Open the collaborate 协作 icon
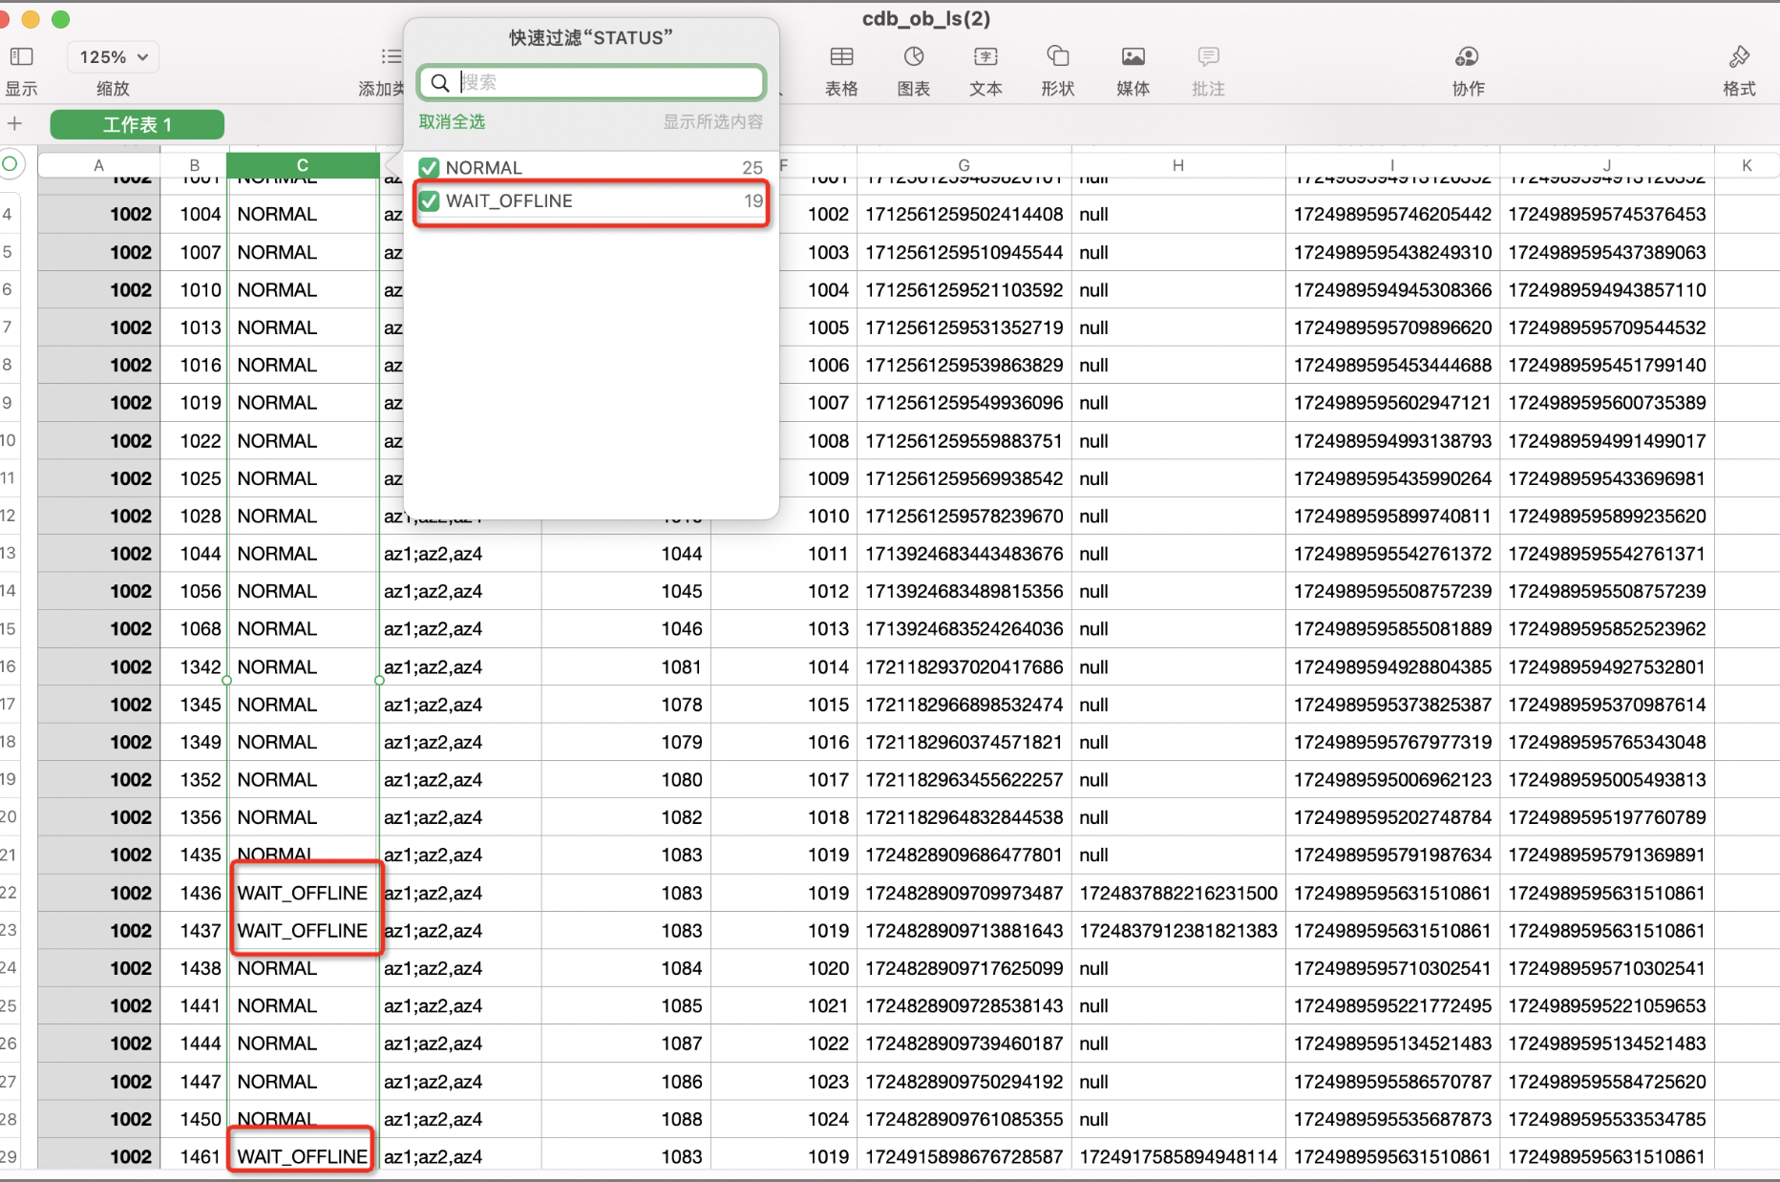 pyautogui.click(x=1467, y=57)
